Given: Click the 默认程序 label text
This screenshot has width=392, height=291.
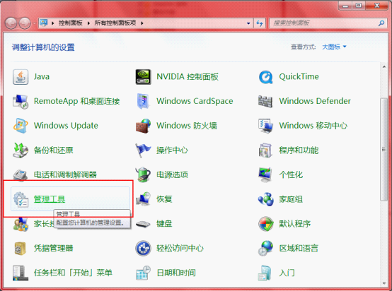Looking at the screenshot, I should pos(295,224).
